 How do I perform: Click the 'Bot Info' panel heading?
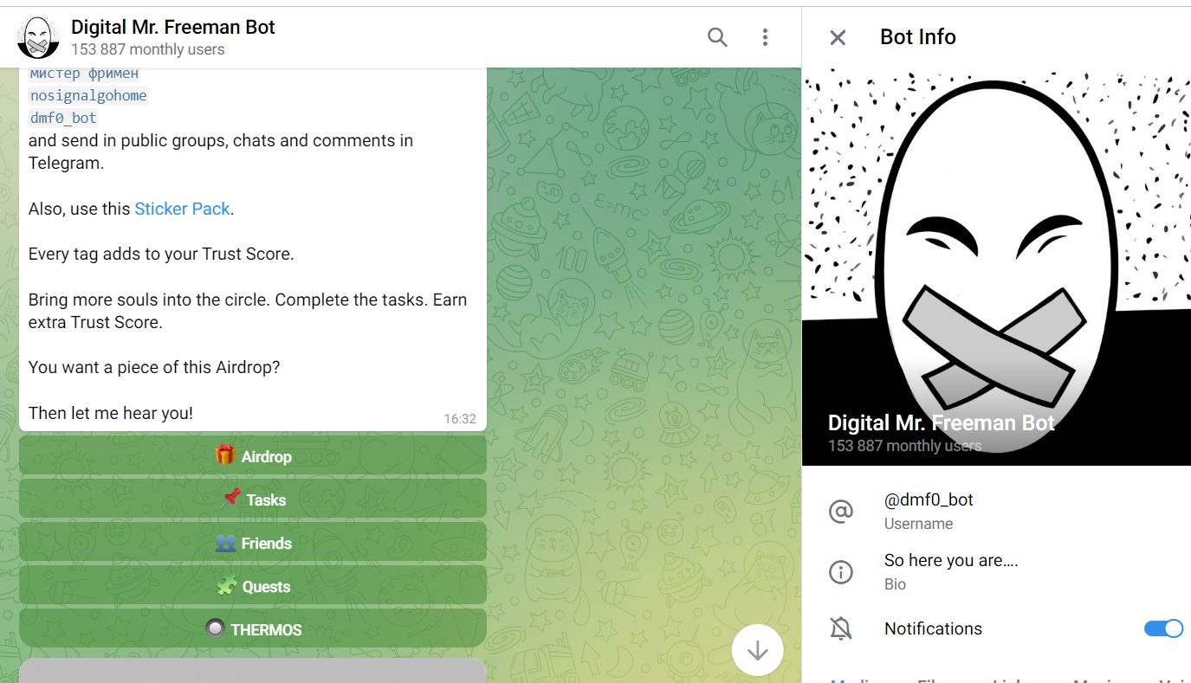click(918, 37)
